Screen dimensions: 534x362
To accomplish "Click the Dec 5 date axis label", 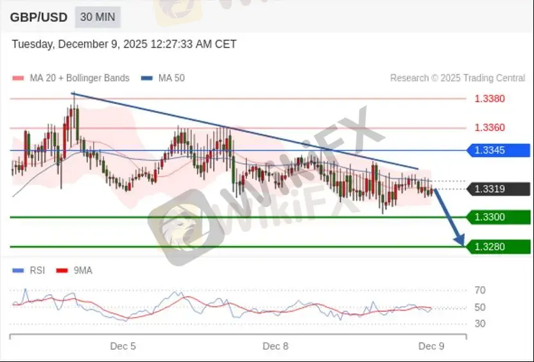I will tap(123, 347).
